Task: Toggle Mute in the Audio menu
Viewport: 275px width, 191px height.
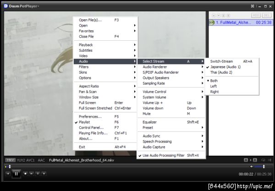Action: tap(171, 114)
